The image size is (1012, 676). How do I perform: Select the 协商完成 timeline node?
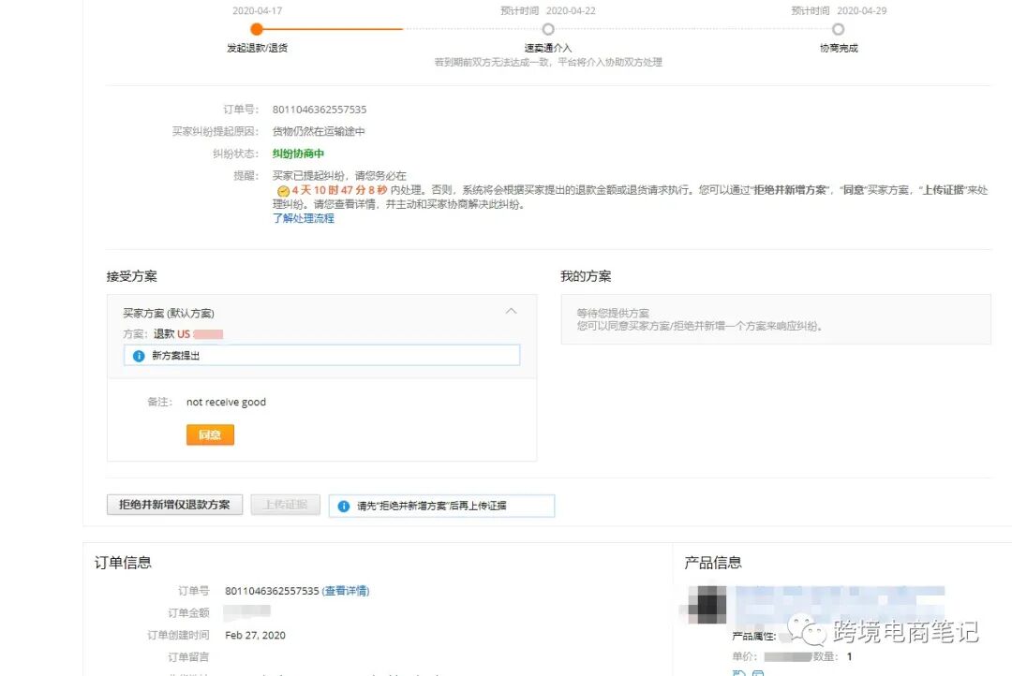point(839,29)
